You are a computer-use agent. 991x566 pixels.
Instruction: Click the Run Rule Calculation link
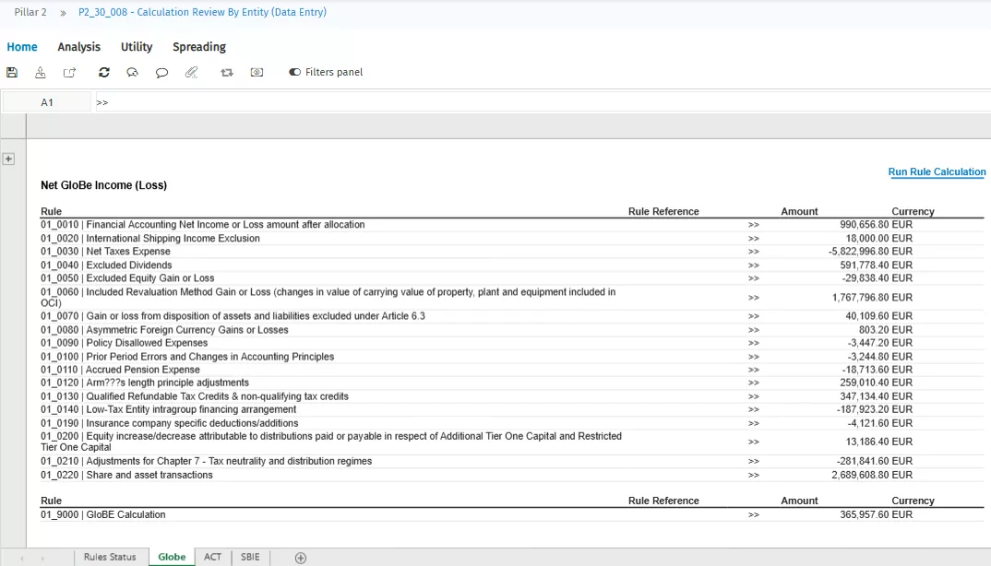(x=937, y=172)
